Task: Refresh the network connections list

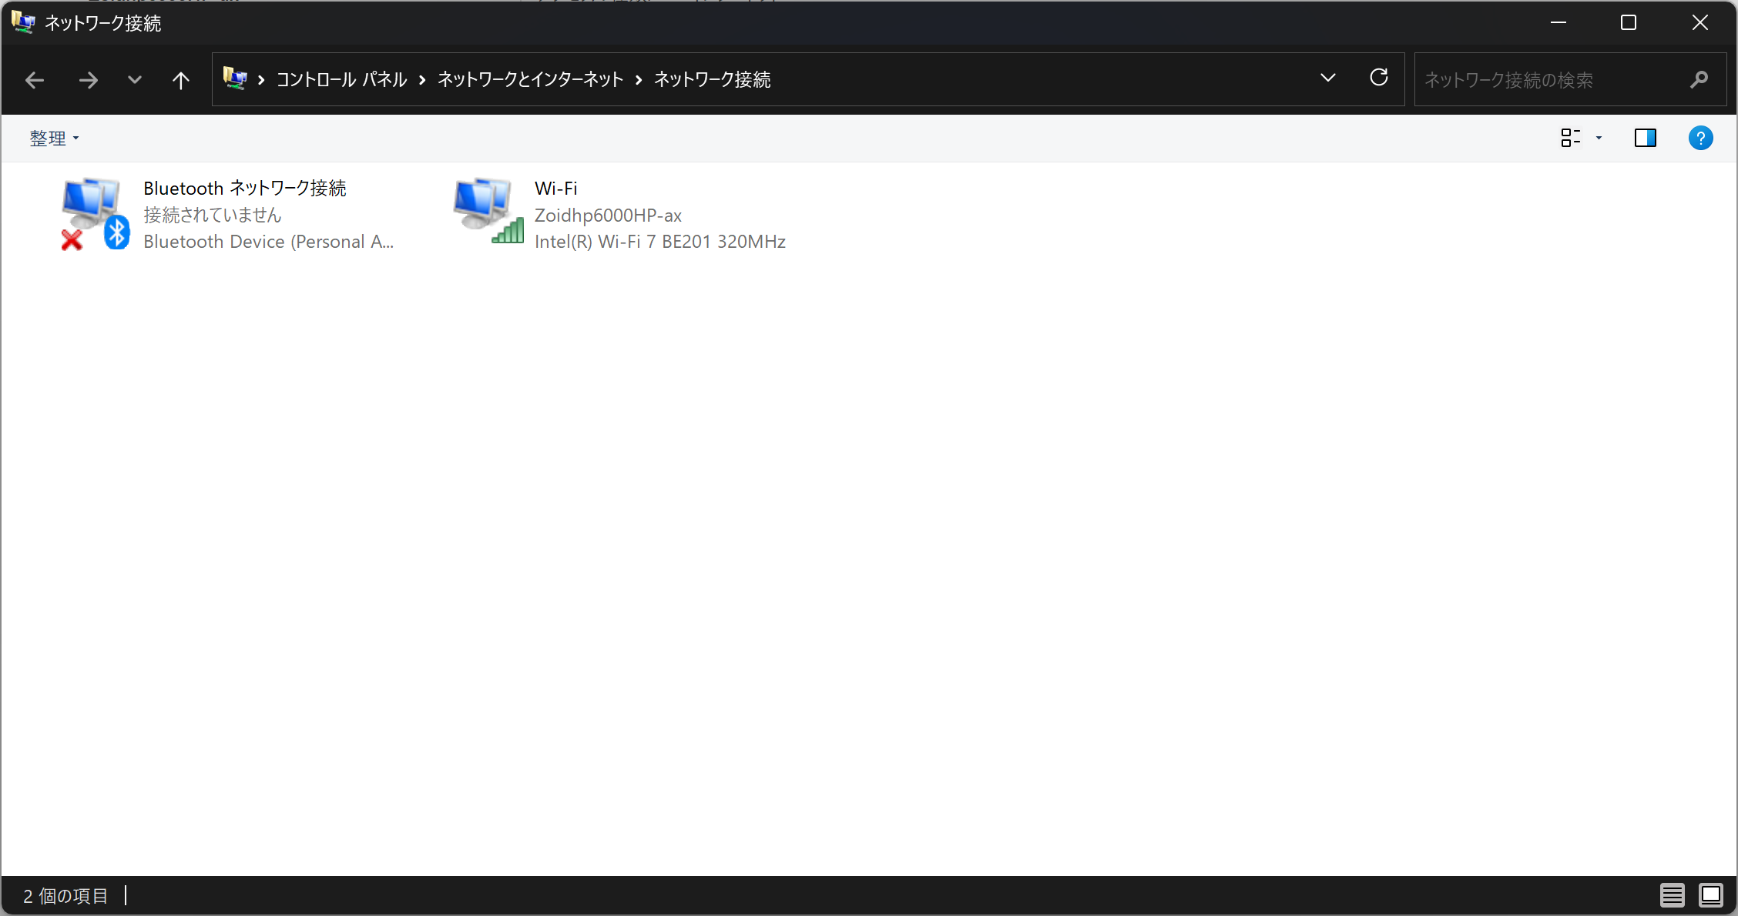Action: pos(1378,78)
